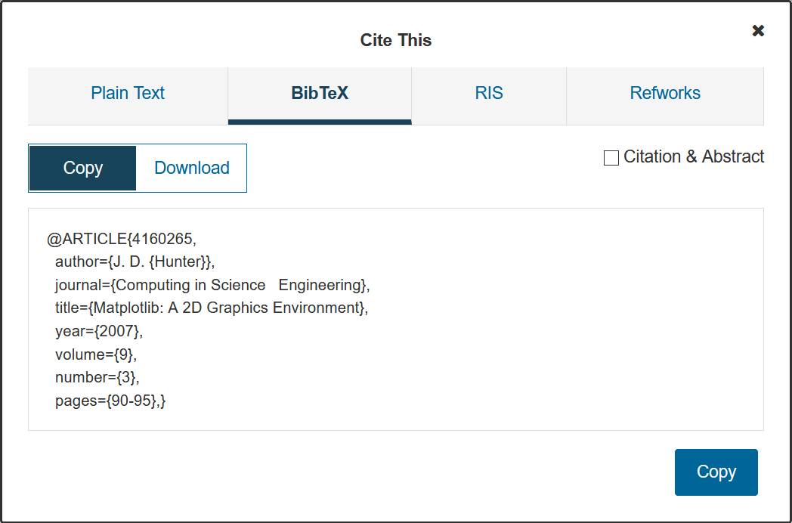The image size is (792, 523).
Task: Copy the BibTeX citation to clipboard
Action: [x=716, y=472]
